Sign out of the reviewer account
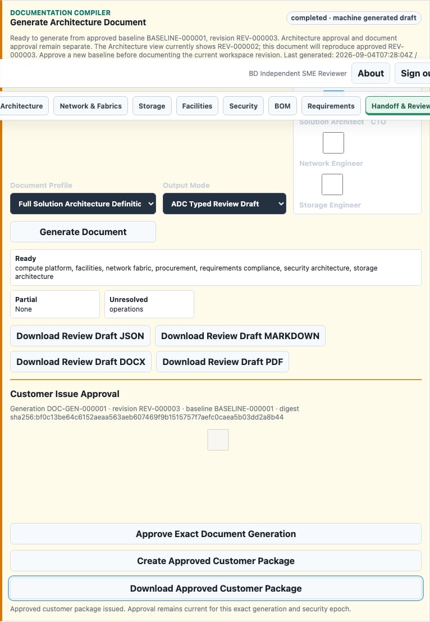The height and width of the screenshot is (622, 430). click(x=413, y=73)
